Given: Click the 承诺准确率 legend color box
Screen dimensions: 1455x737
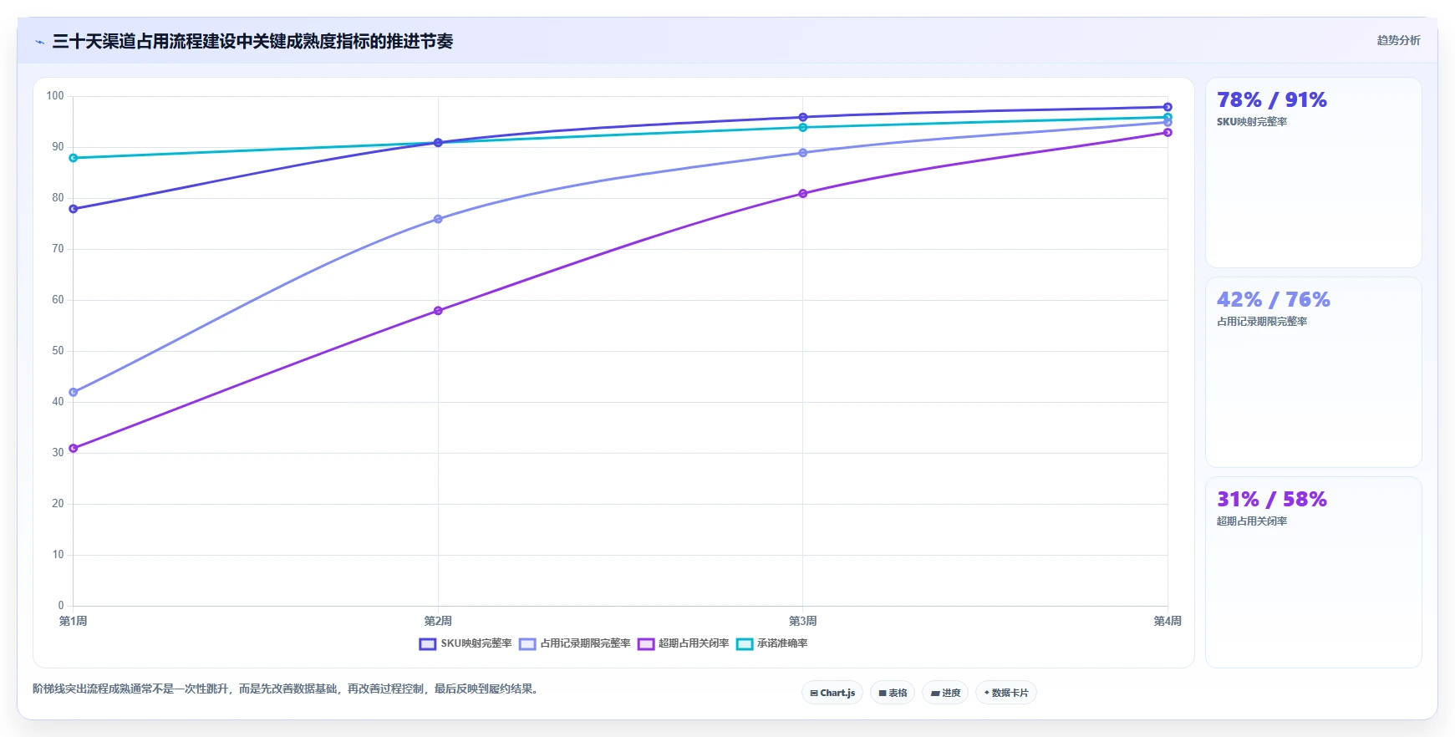Looking at the screenshot, I should (x=745, y=644).
